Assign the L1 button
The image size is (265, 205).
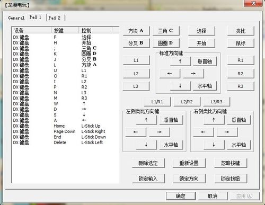(136, 60)
